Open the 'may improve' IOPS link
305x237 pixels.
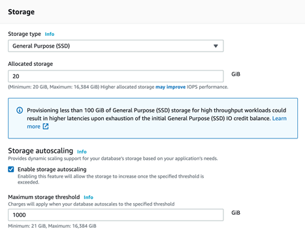(x=170, y=87)
